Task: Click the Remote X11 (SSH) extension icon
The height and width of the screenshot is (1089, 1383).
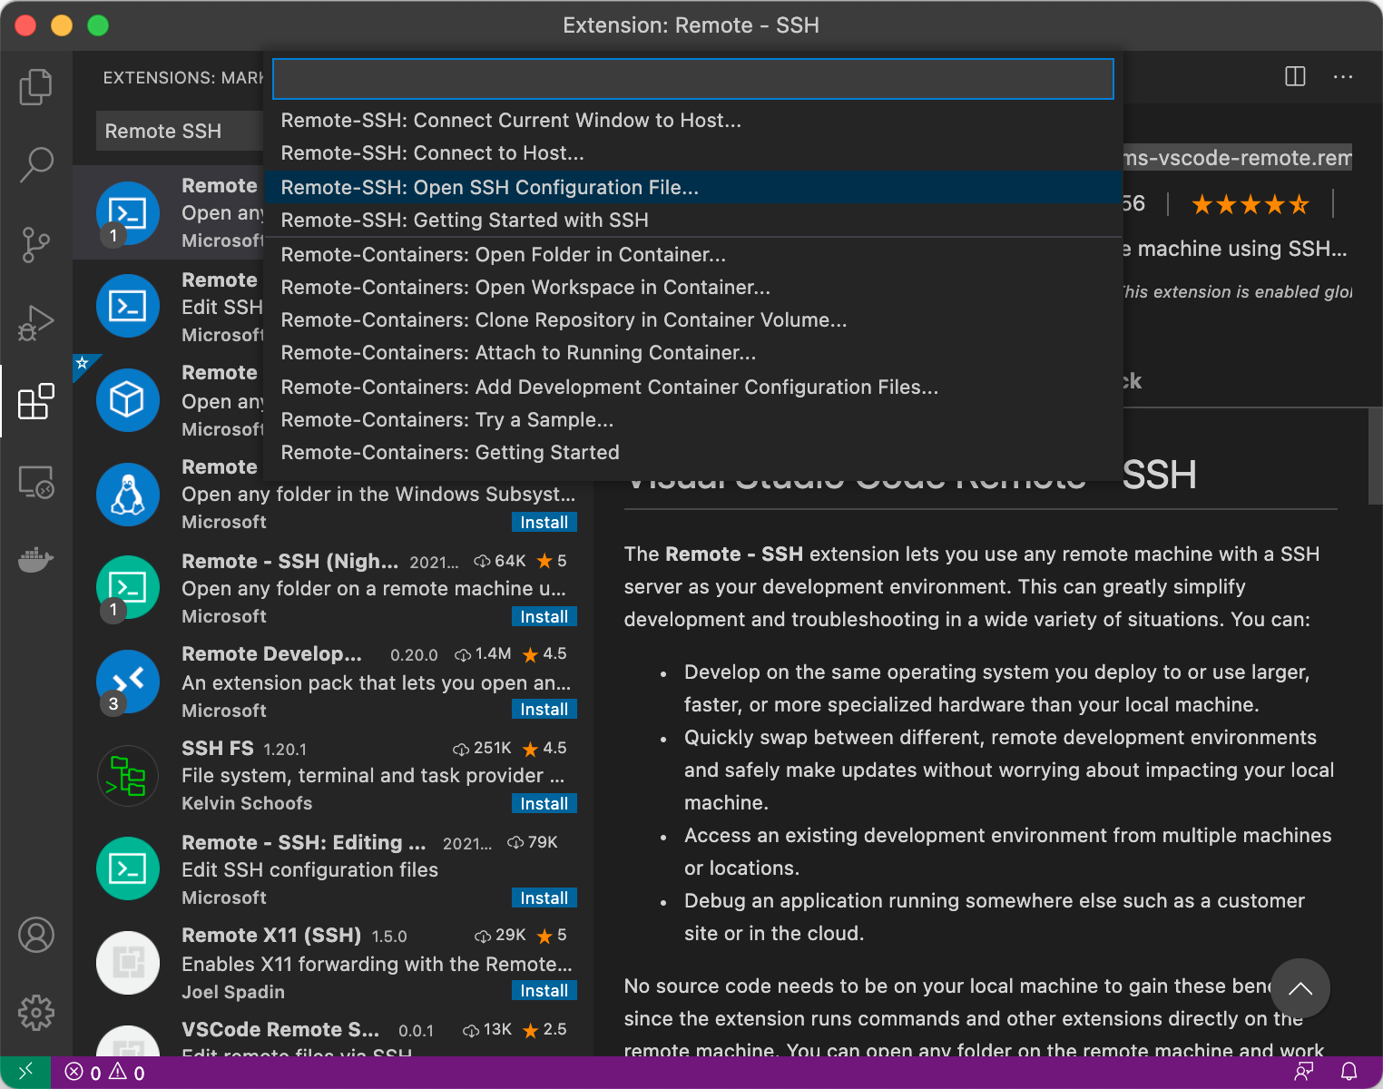Action: click(128, 963)
